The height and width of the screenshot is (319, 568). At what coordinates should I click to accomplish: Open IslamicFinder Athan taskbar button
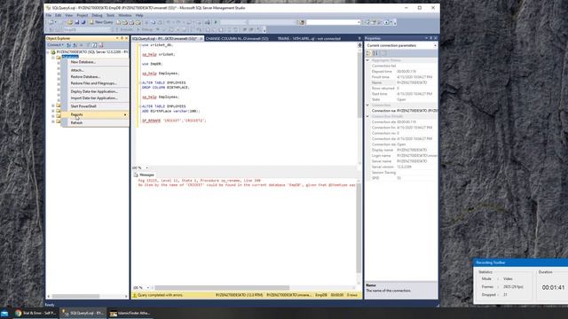[130, 313]
